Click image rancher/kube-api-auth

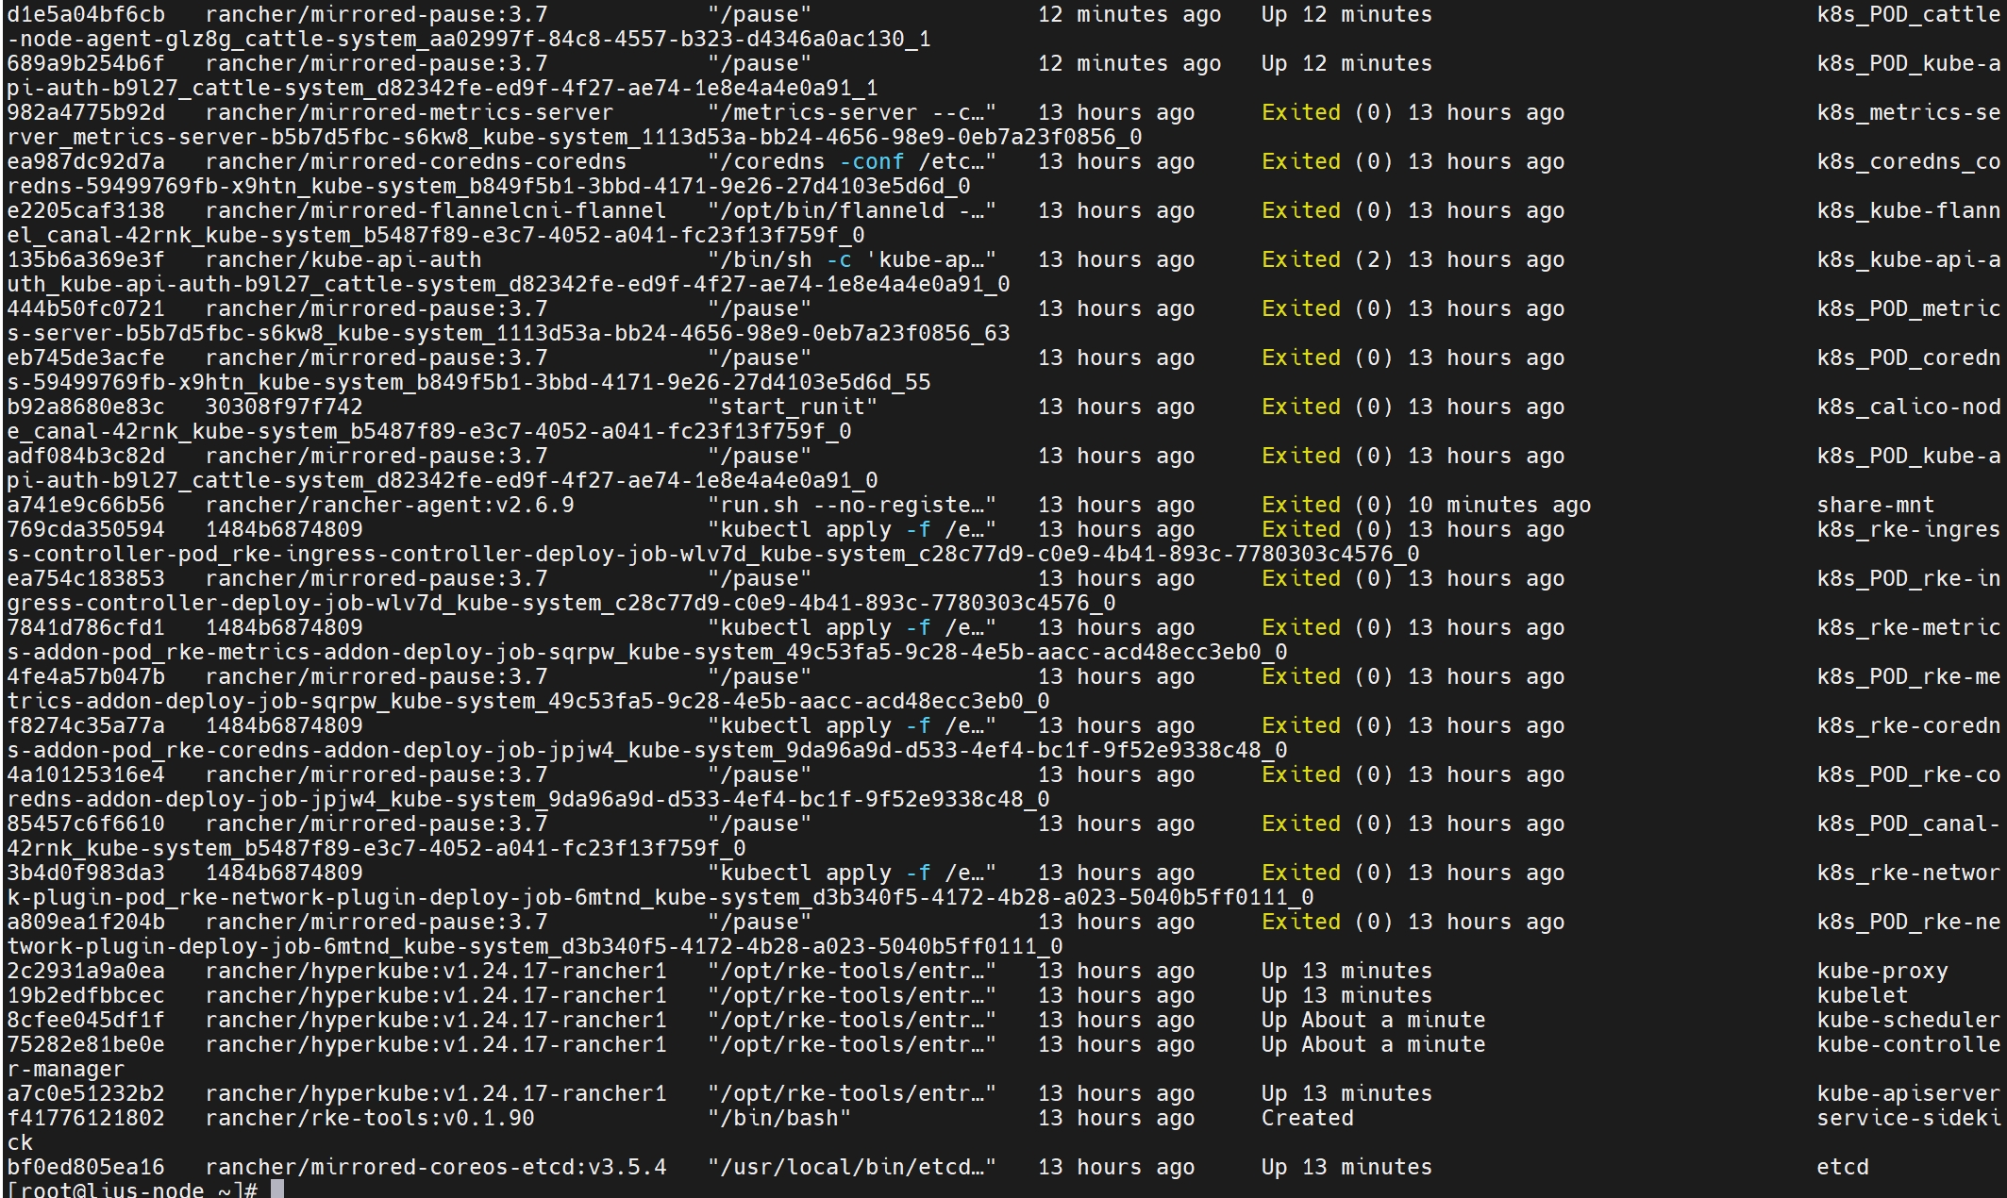coord(343,260)
